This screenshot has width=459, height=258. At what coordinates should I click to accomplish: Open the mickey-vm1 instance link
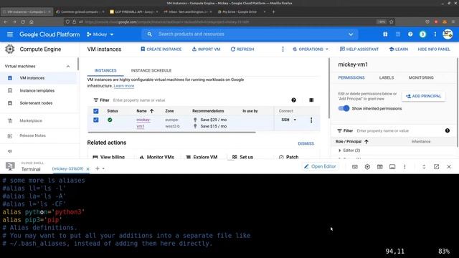pyautogui.click(x=143, y=123)
